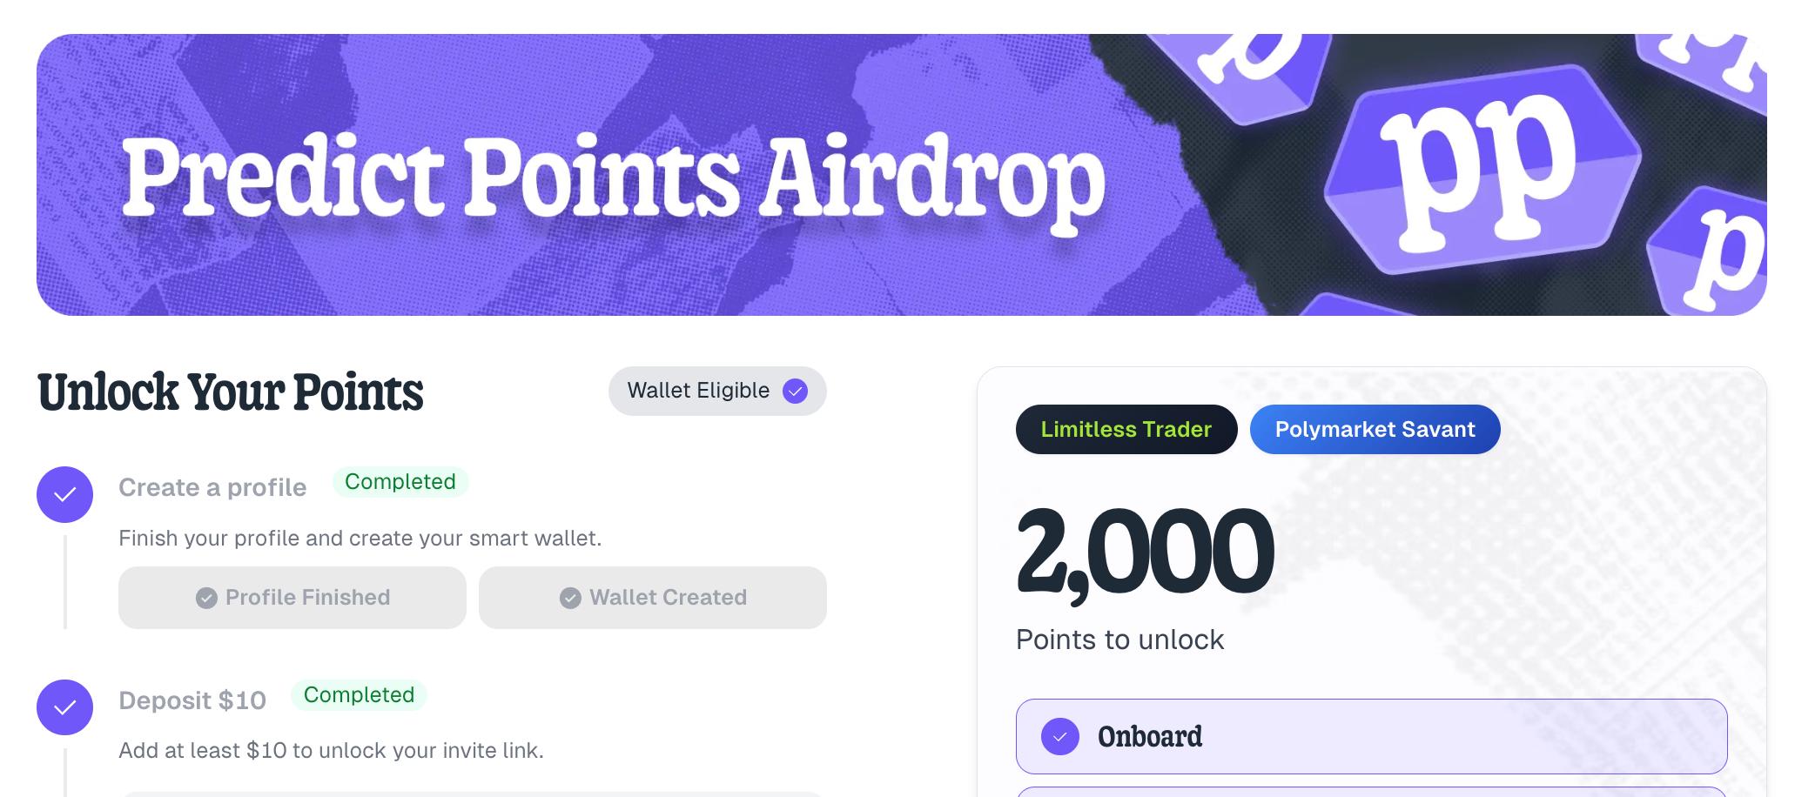Select the Polymarket Savant badge

pos(1375,429)
